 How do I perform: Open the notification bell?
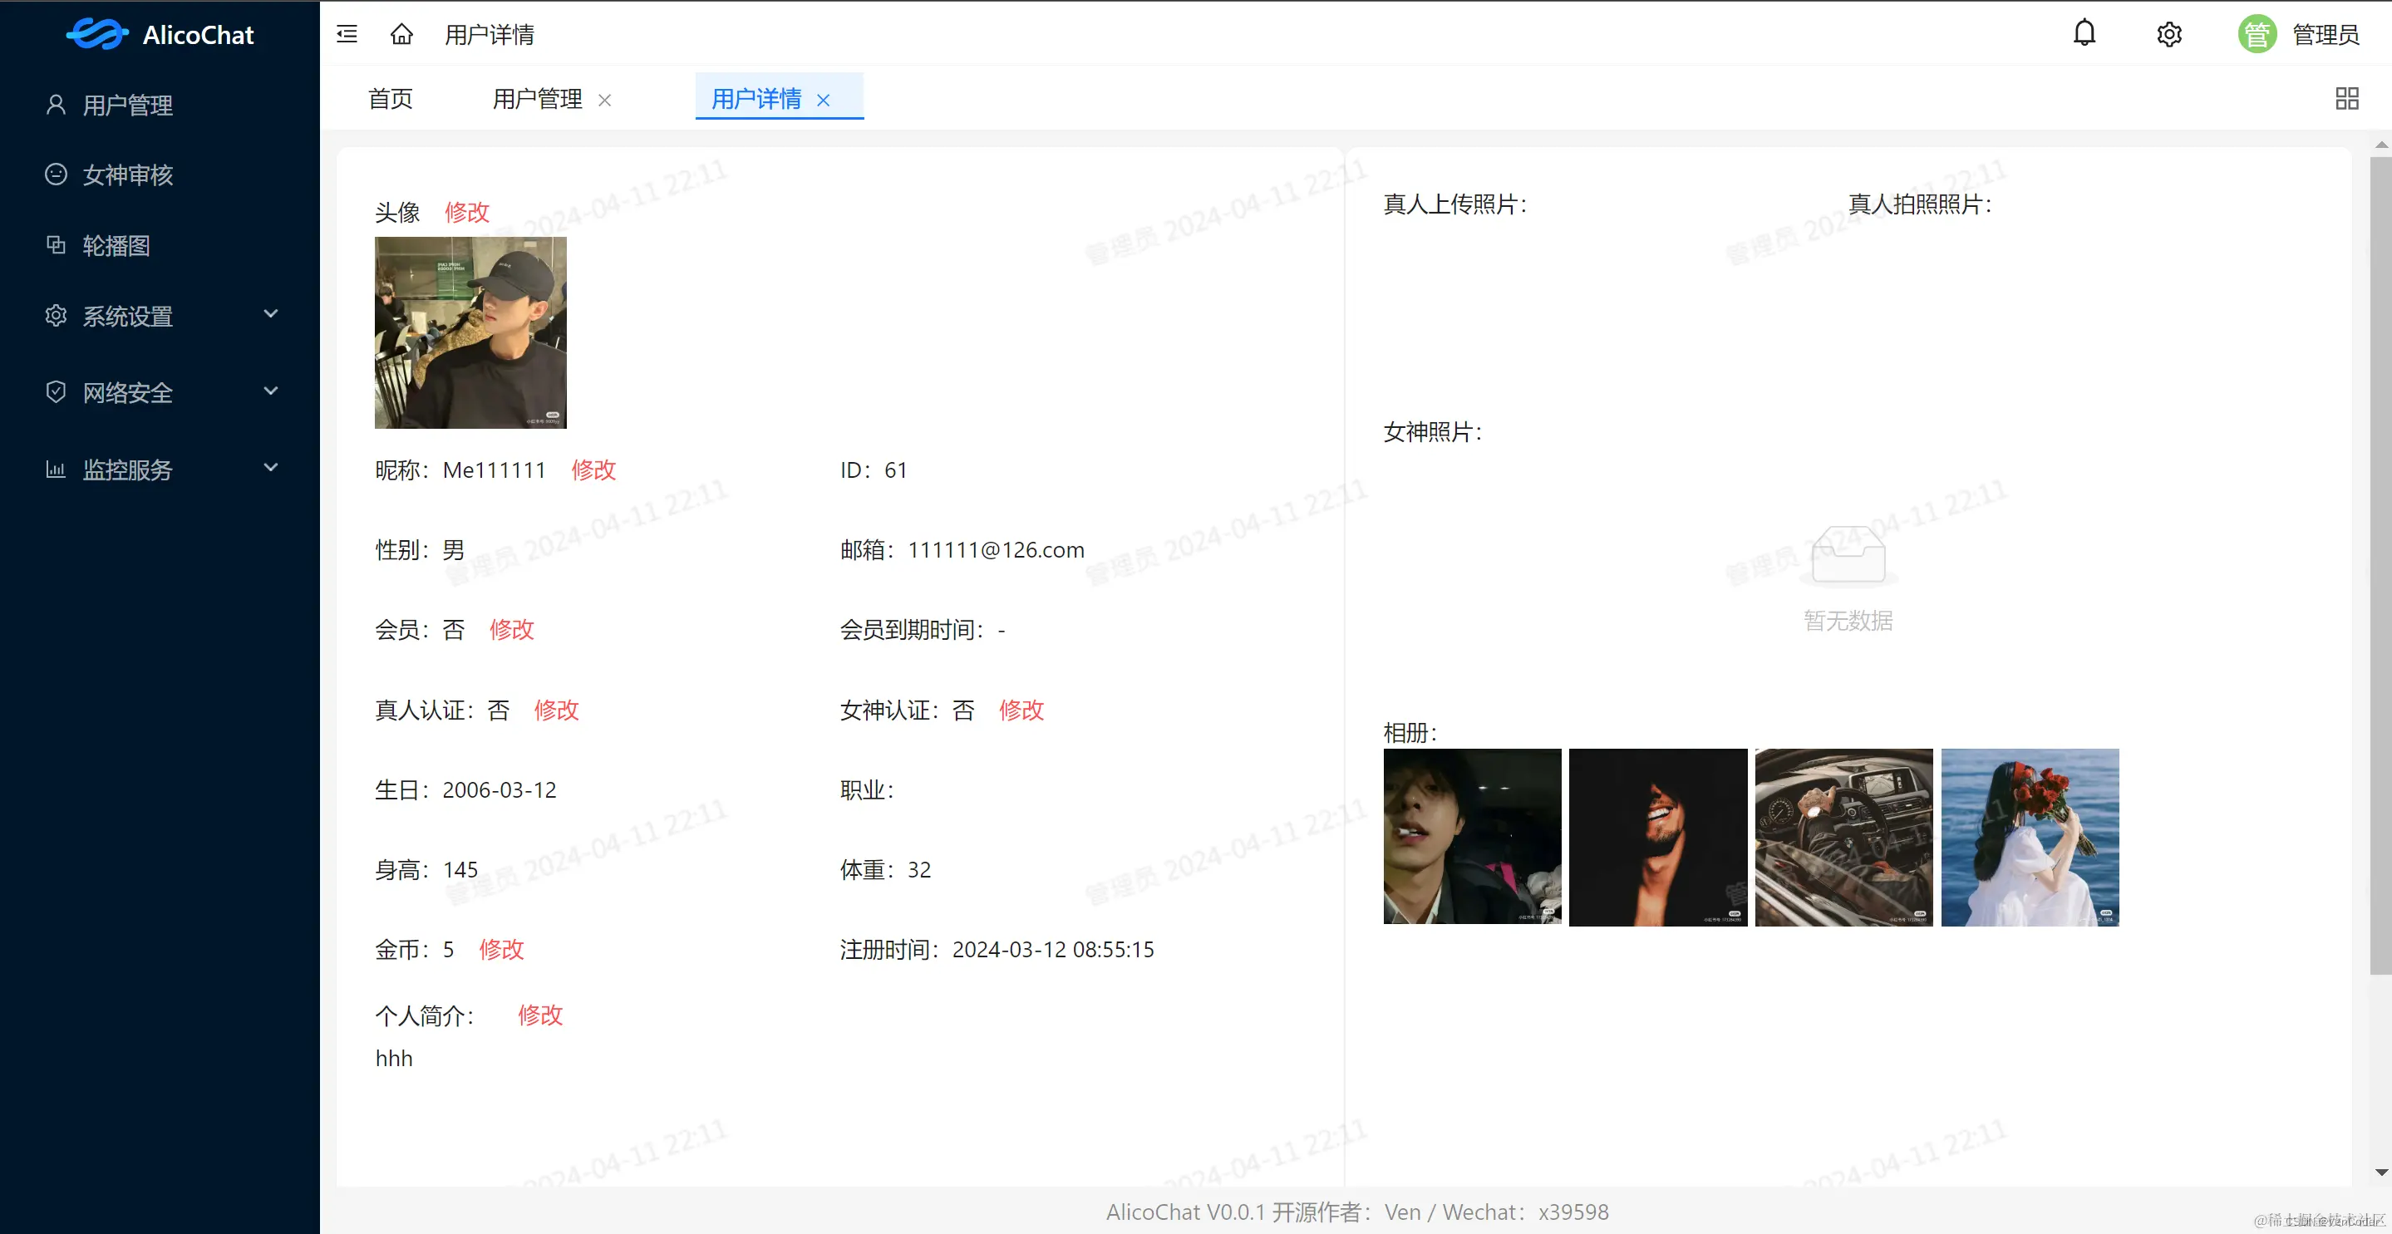(x=2084, y=33)
